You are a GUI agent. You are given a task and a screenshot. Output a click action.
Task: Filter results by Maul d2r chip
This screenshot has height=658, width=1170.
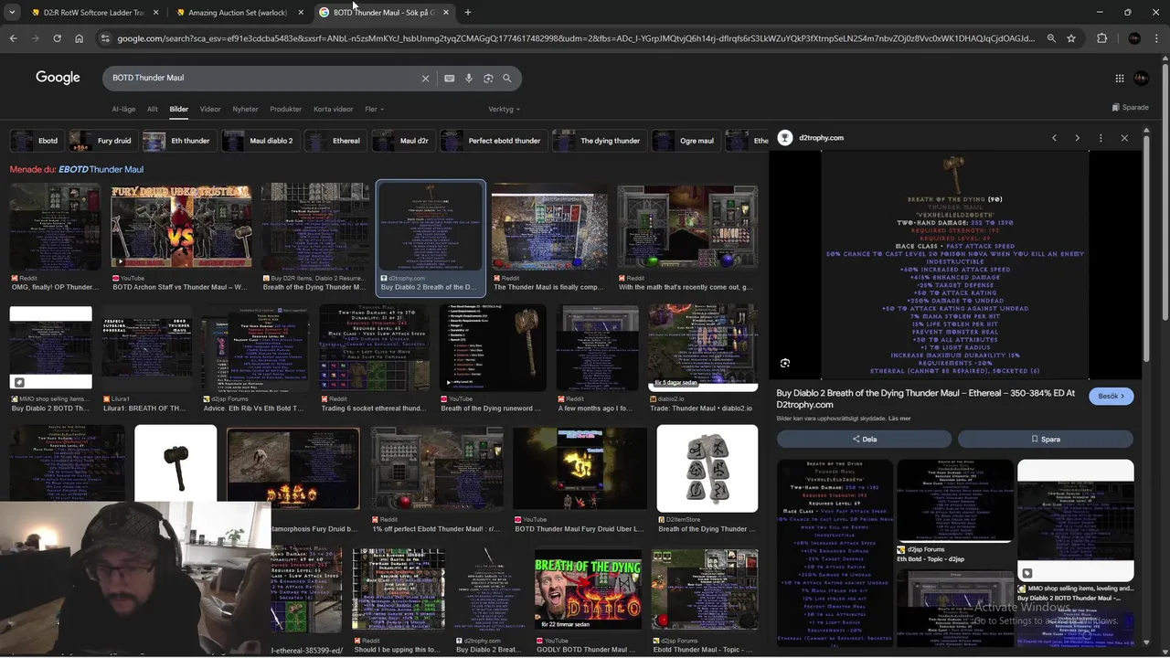tap(403, 141)
